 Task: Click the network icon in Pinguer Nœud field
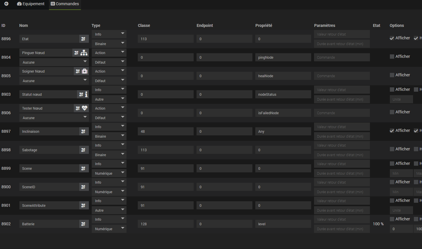pos(84,53)
